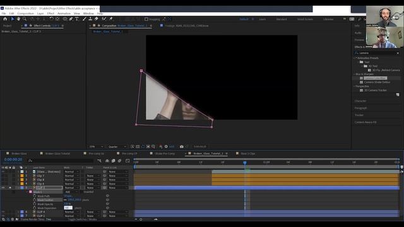Image resolution: width=404 pixels, height=227 pixels.
Task: Click Mask Path stopwatch icon
Action: tap(35, 196)
